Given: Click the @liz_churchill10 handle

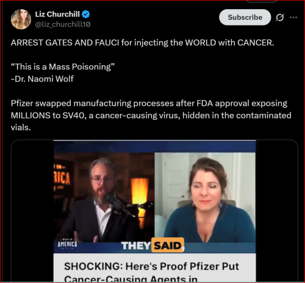Looking at the screenshot, I should [x=63, y=24].
